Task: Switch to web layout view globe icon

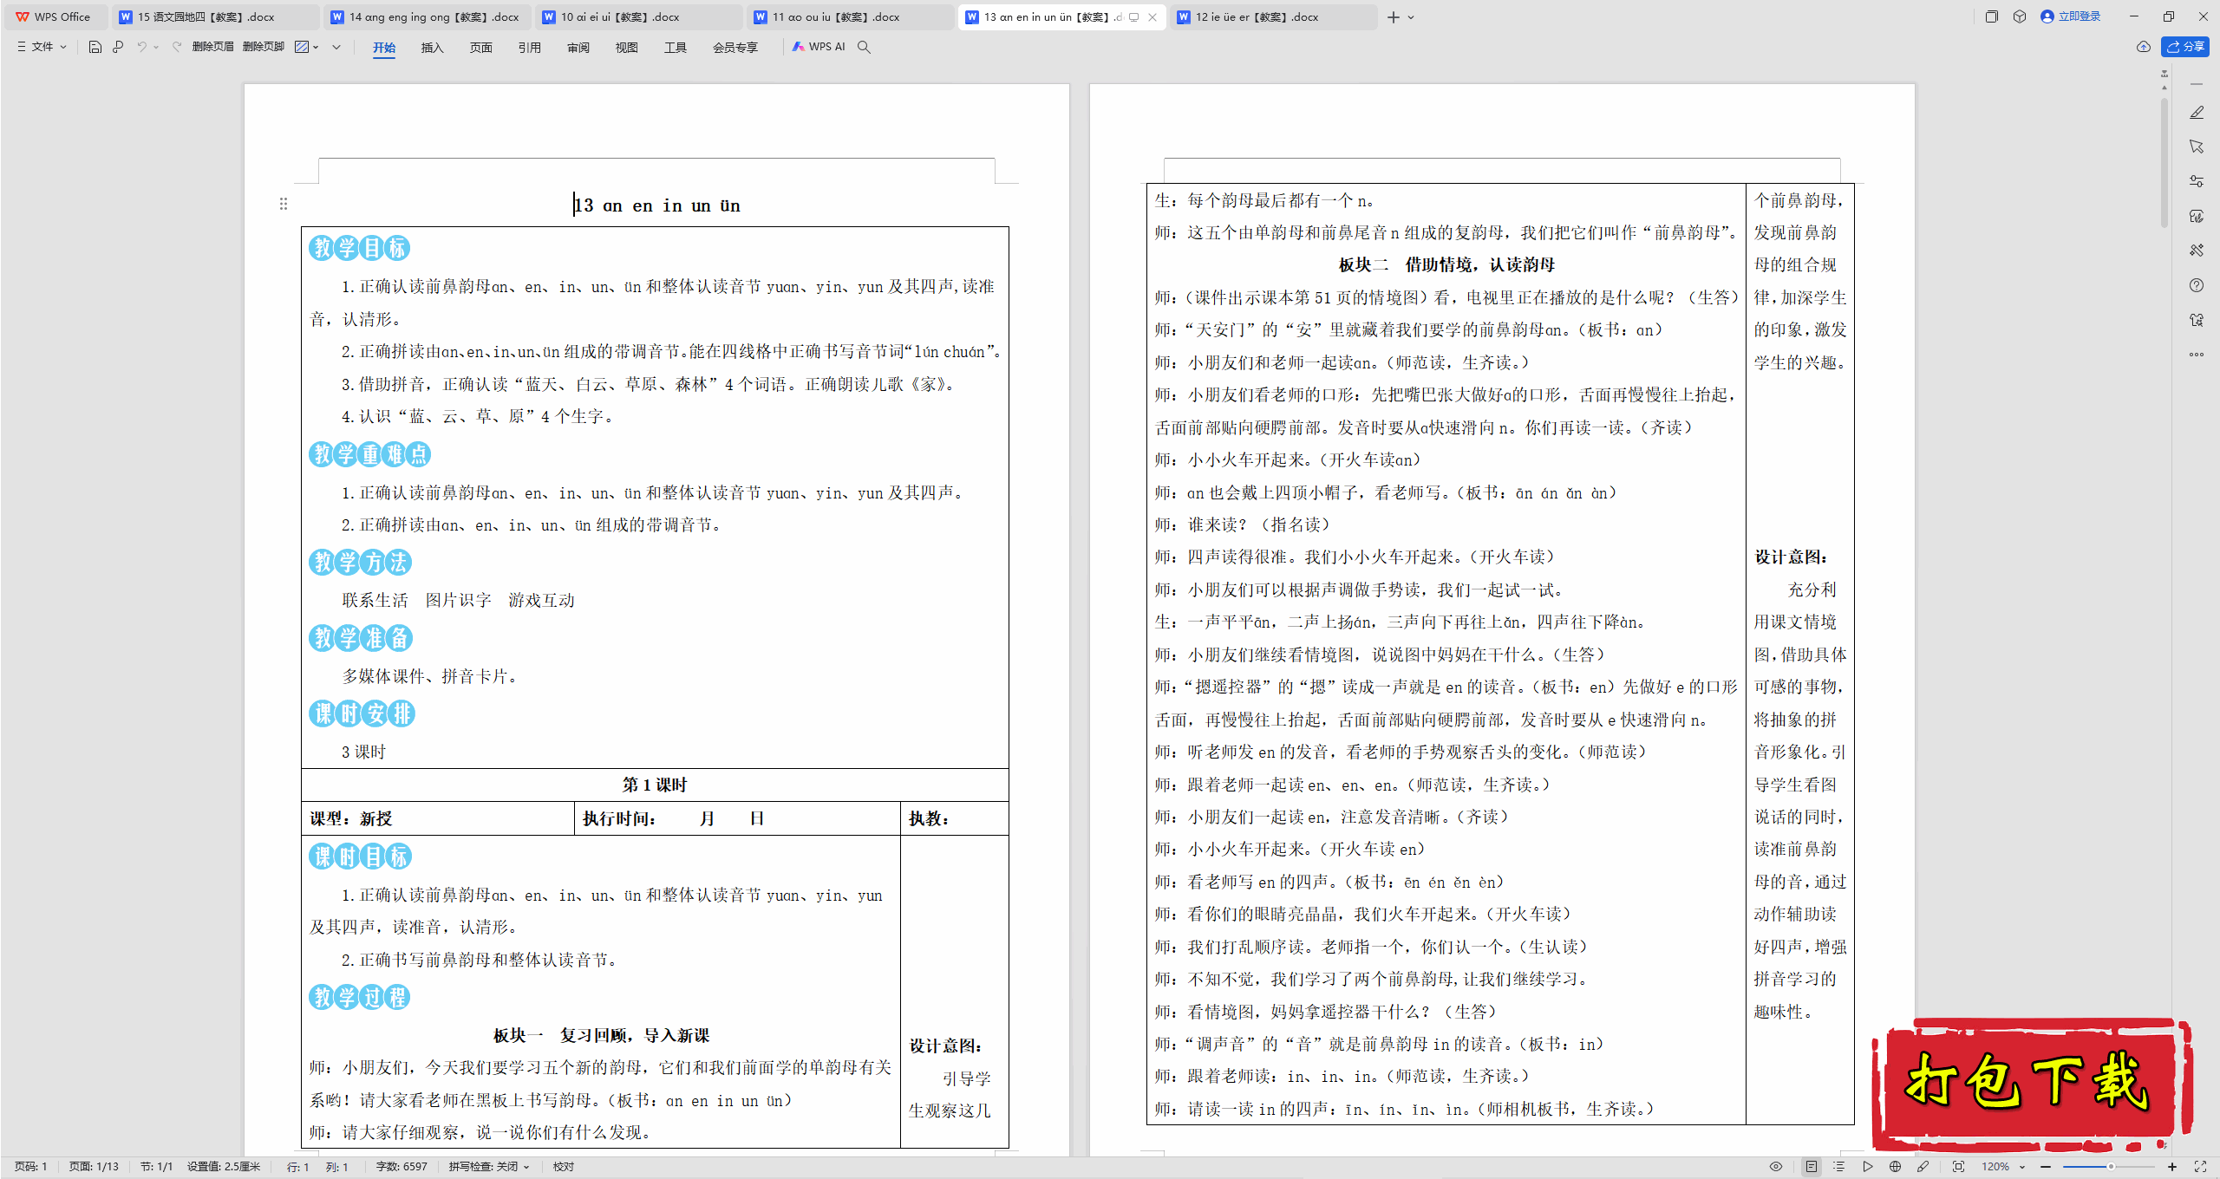Action: click(x=1895, y=1167)
